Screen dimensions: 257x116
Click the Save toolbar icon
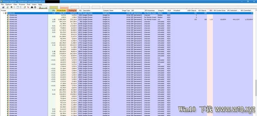pos(3,7)
